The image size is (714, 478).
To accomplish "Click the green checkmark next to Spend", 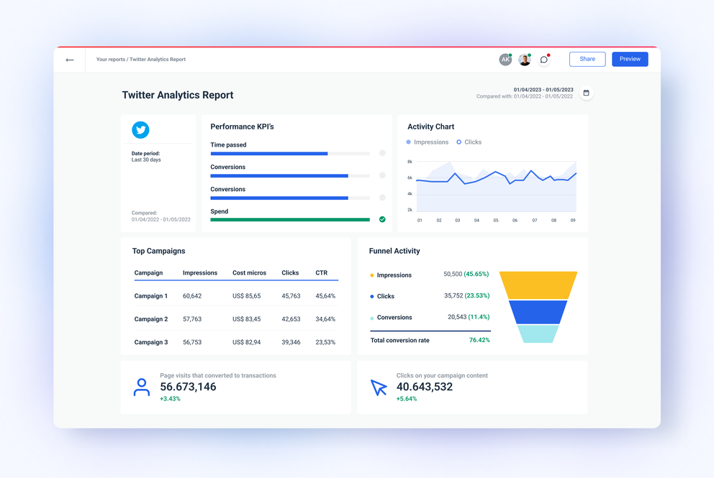I will 382,219.
